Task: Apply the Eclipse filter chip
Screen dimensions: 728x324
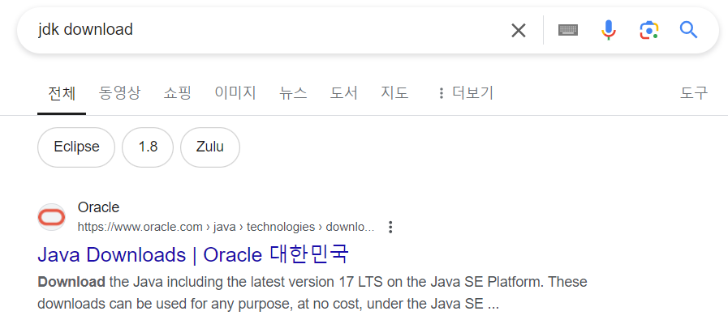Action: (x=76, y=147)
